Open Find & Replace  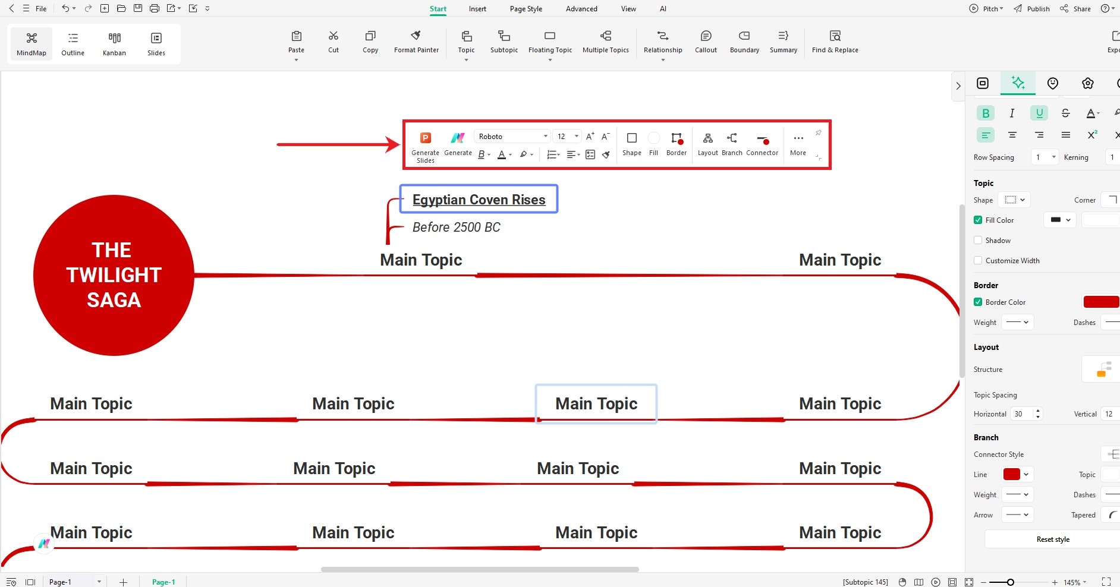click(x=835, y=42)
